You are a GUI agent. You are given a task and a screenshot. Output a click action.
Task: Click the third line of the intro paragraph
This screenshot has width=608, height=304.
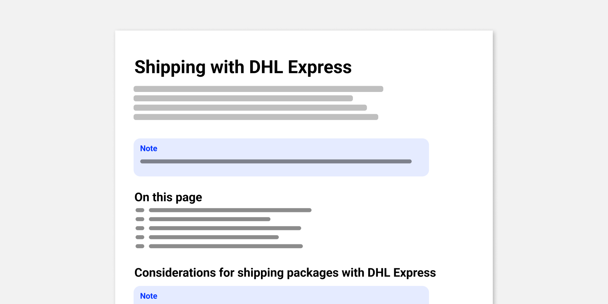[250, 108]
